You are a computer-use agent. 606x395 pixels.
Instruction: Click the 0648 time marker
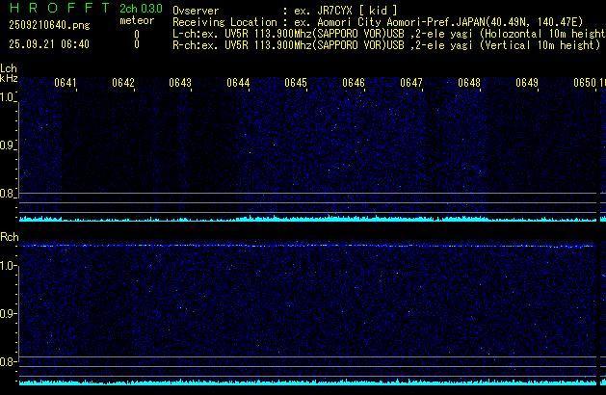click(x=469, y=83)
